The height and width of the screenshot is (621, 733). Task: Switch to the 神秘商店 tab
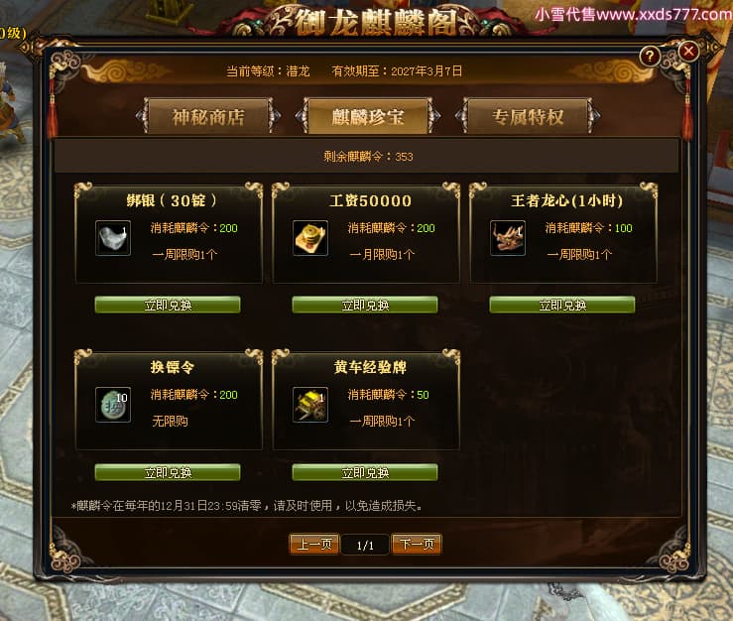pos(208,116)
